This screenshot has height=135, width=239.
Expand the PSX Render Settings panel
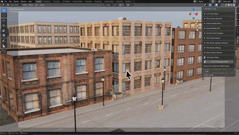218,48
